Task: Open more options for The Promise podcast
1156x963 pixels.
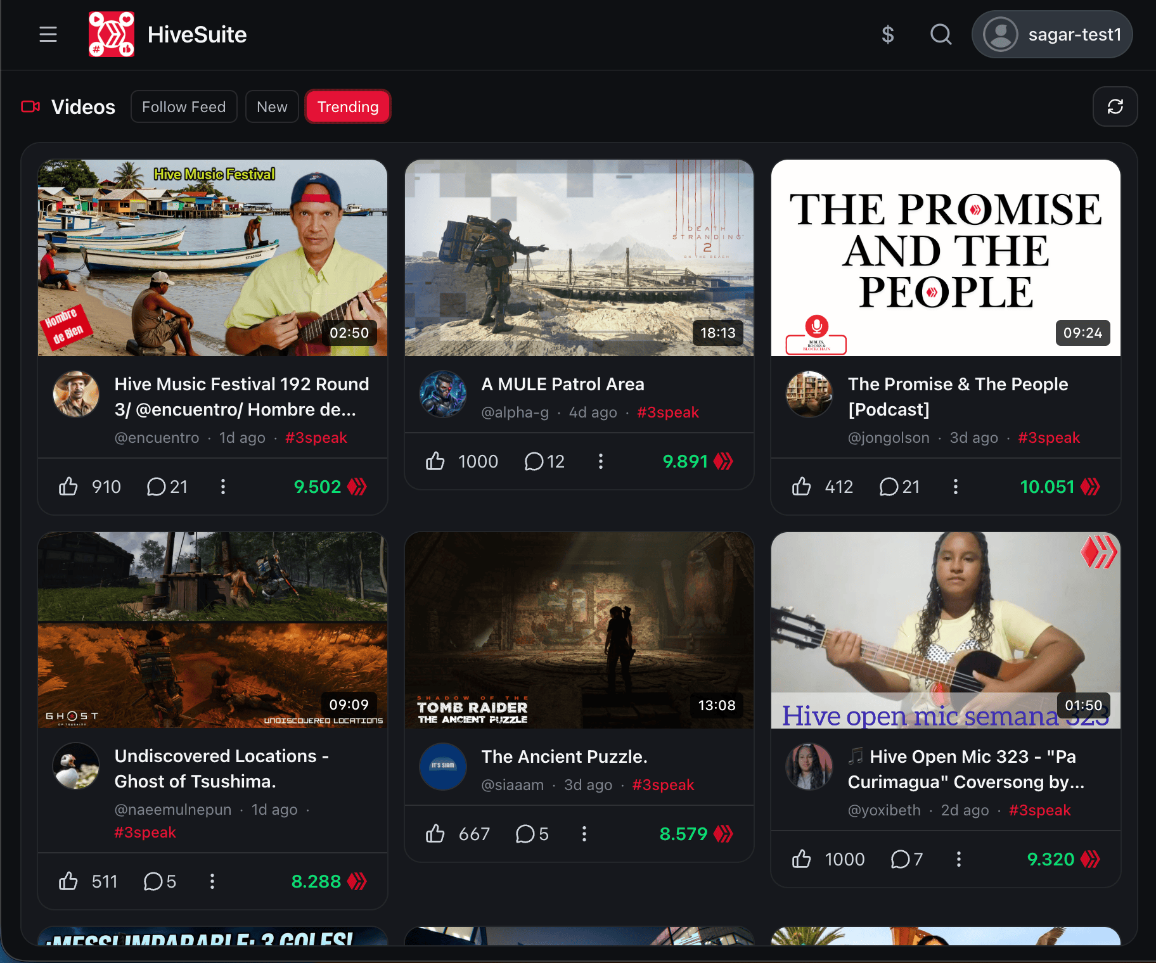Action: point(956,487)
